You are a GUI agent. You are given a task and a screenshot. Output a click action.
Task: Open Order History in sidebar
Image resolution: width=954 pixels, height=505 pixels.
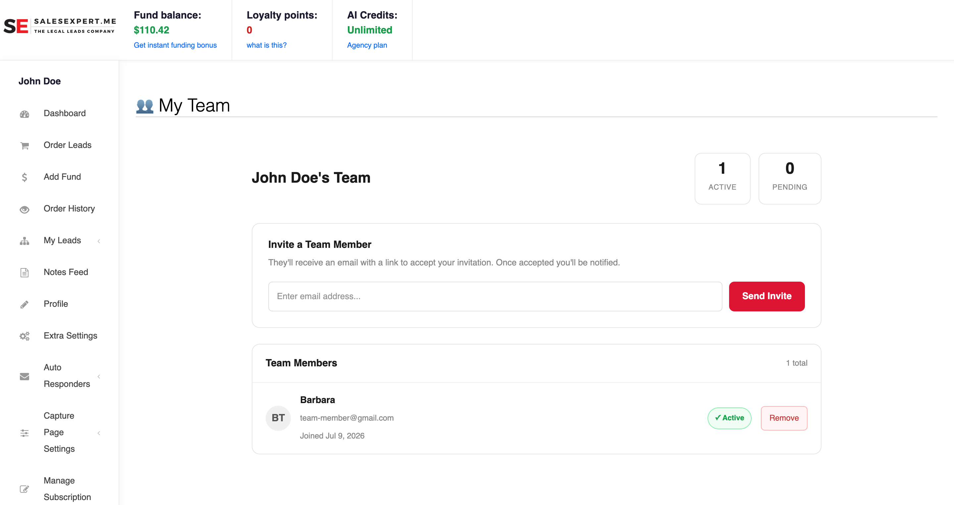coord(69,209)
